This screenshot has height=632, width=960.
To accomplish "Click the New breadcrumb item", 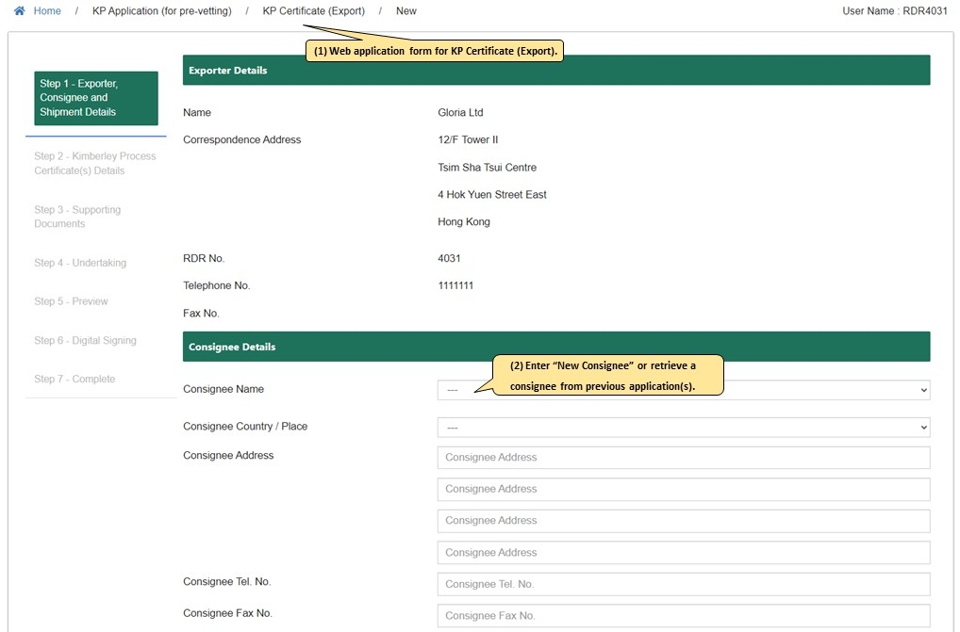I will pos(406,11).
